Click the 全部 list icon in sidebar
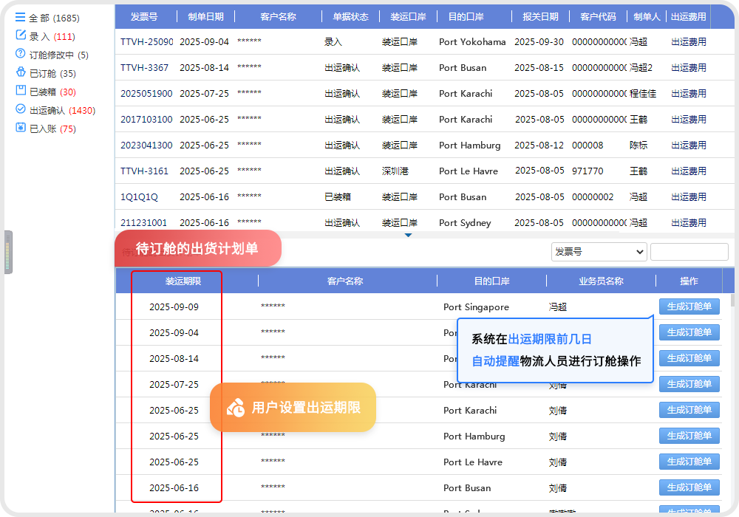 (20, 18)
